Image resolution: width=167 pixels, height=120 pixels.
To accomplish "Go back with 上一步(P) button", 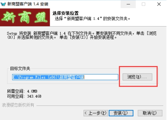I will coord(96,113).
